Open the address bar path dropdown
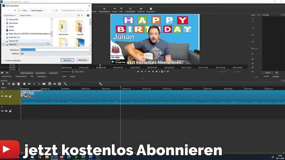This screenshot has width=285, height=160. 53,11
